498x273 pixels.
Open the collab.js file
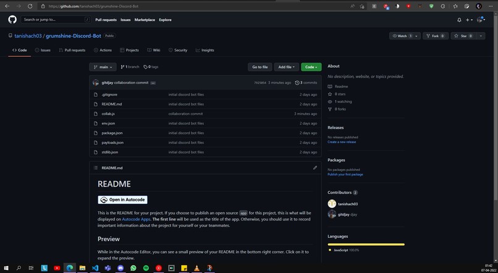(x=108, y=114)
